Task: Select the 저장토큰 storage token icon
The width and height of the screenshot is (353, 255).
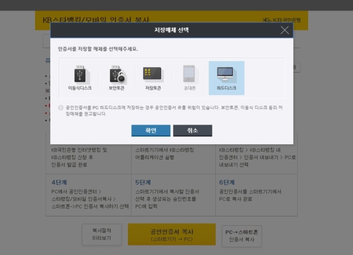Action: tap(153, 78)
